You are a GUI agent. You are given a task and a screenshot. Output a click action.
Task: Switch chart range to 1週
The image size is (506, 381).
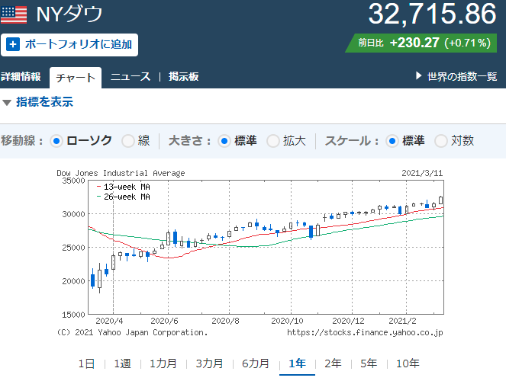tap(122, 363)
